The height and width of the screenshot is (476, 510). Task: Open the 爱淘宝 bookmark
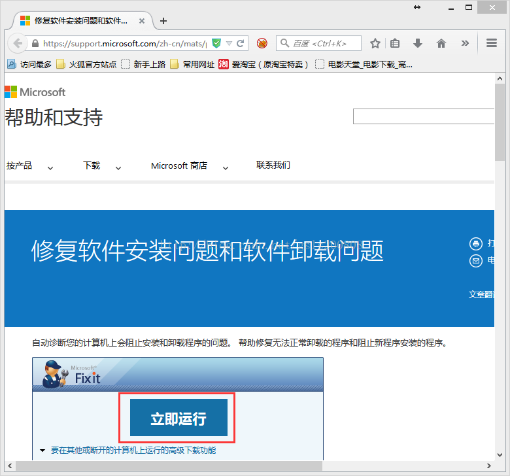[263, 65]
